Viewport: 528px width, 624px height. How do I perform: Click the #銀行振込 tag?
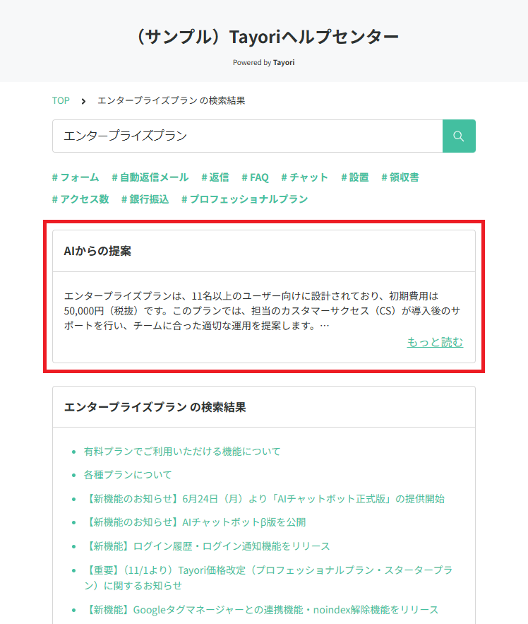(x=145, y=199)
